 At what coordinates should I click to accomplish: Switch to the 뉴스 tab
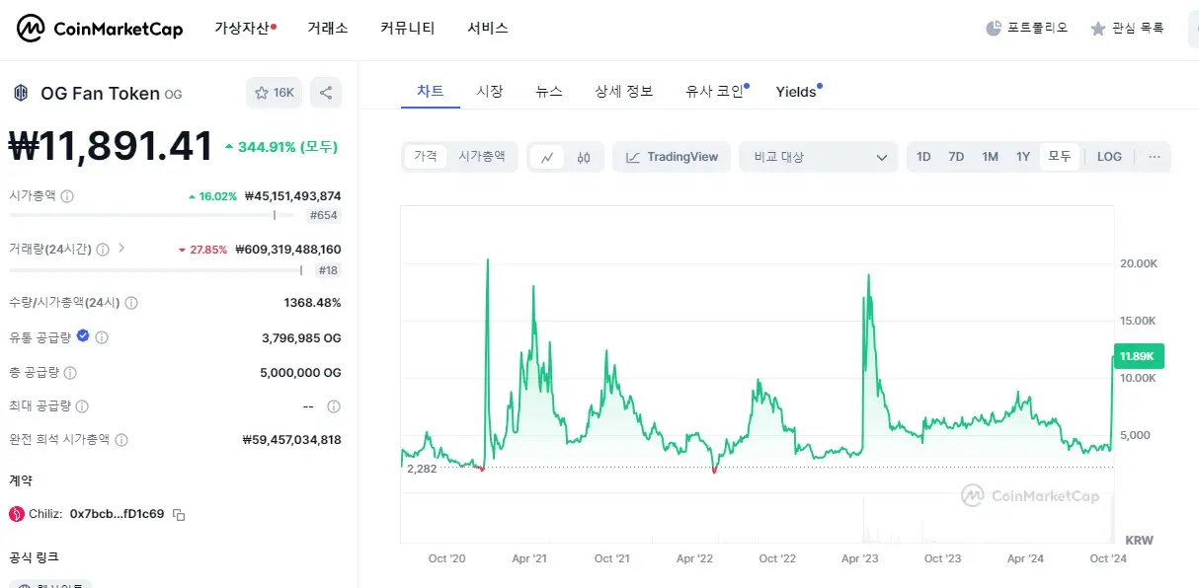(549, 91)
